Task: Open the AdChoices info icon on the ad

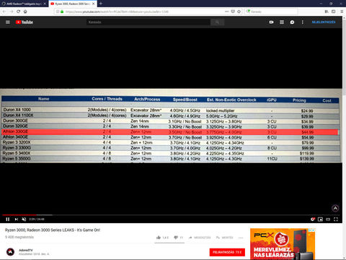Action: [312, 230]
